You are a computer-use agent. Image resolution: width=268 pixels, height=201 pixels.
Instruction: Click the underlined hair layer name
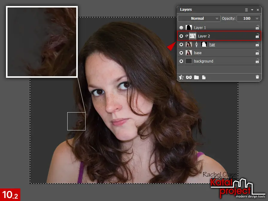point(212,44)
